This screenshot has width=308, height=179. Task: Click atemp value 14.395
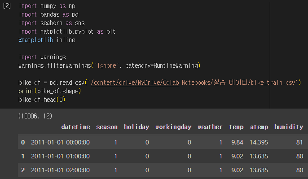pos(259,142)
